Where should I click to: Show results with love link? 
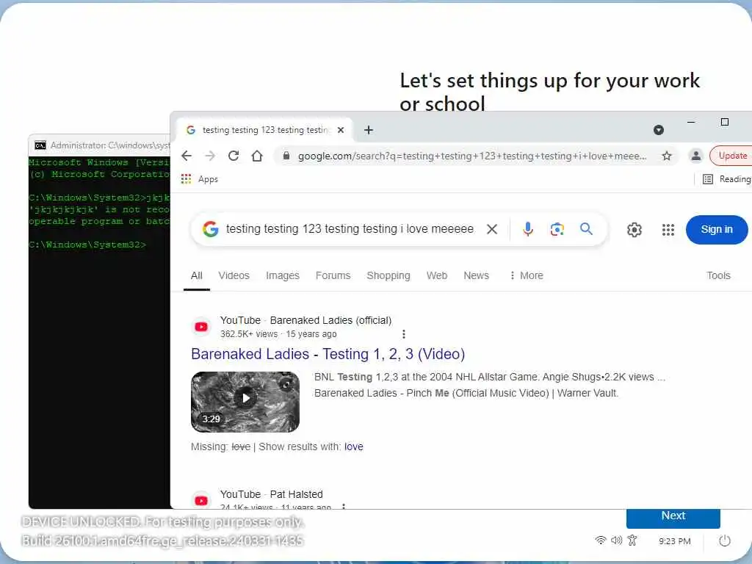point(353,446)
